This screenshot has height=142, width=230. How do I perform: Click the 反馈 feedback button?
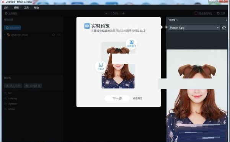[221, 13]
